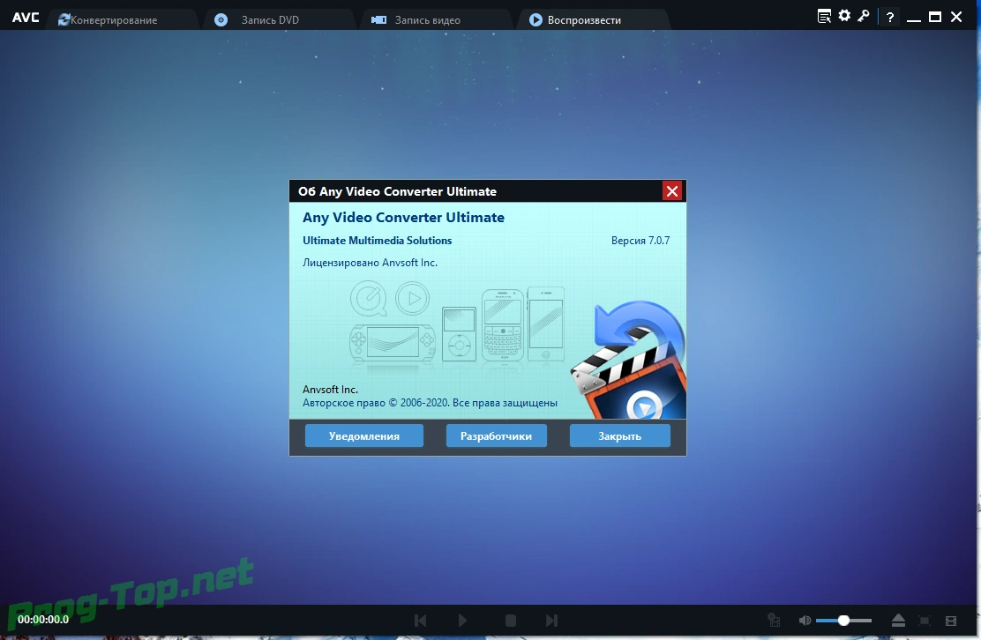The image size is (981, 640).
Task: Close the About dialog with red X
Action: click(672, 191)
